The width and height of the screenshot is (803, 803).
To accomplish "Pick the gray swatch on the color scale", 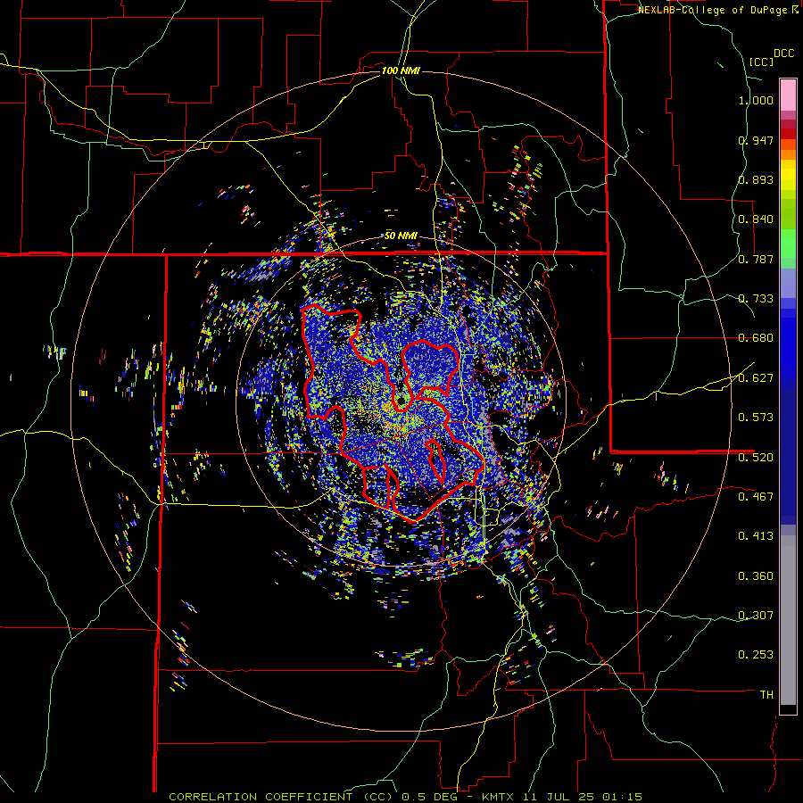I will tap(788, 620).
